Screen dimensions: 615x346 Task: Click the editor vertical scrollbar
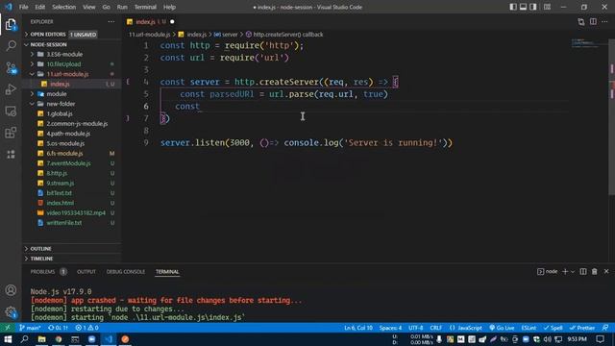coord(611,117)
